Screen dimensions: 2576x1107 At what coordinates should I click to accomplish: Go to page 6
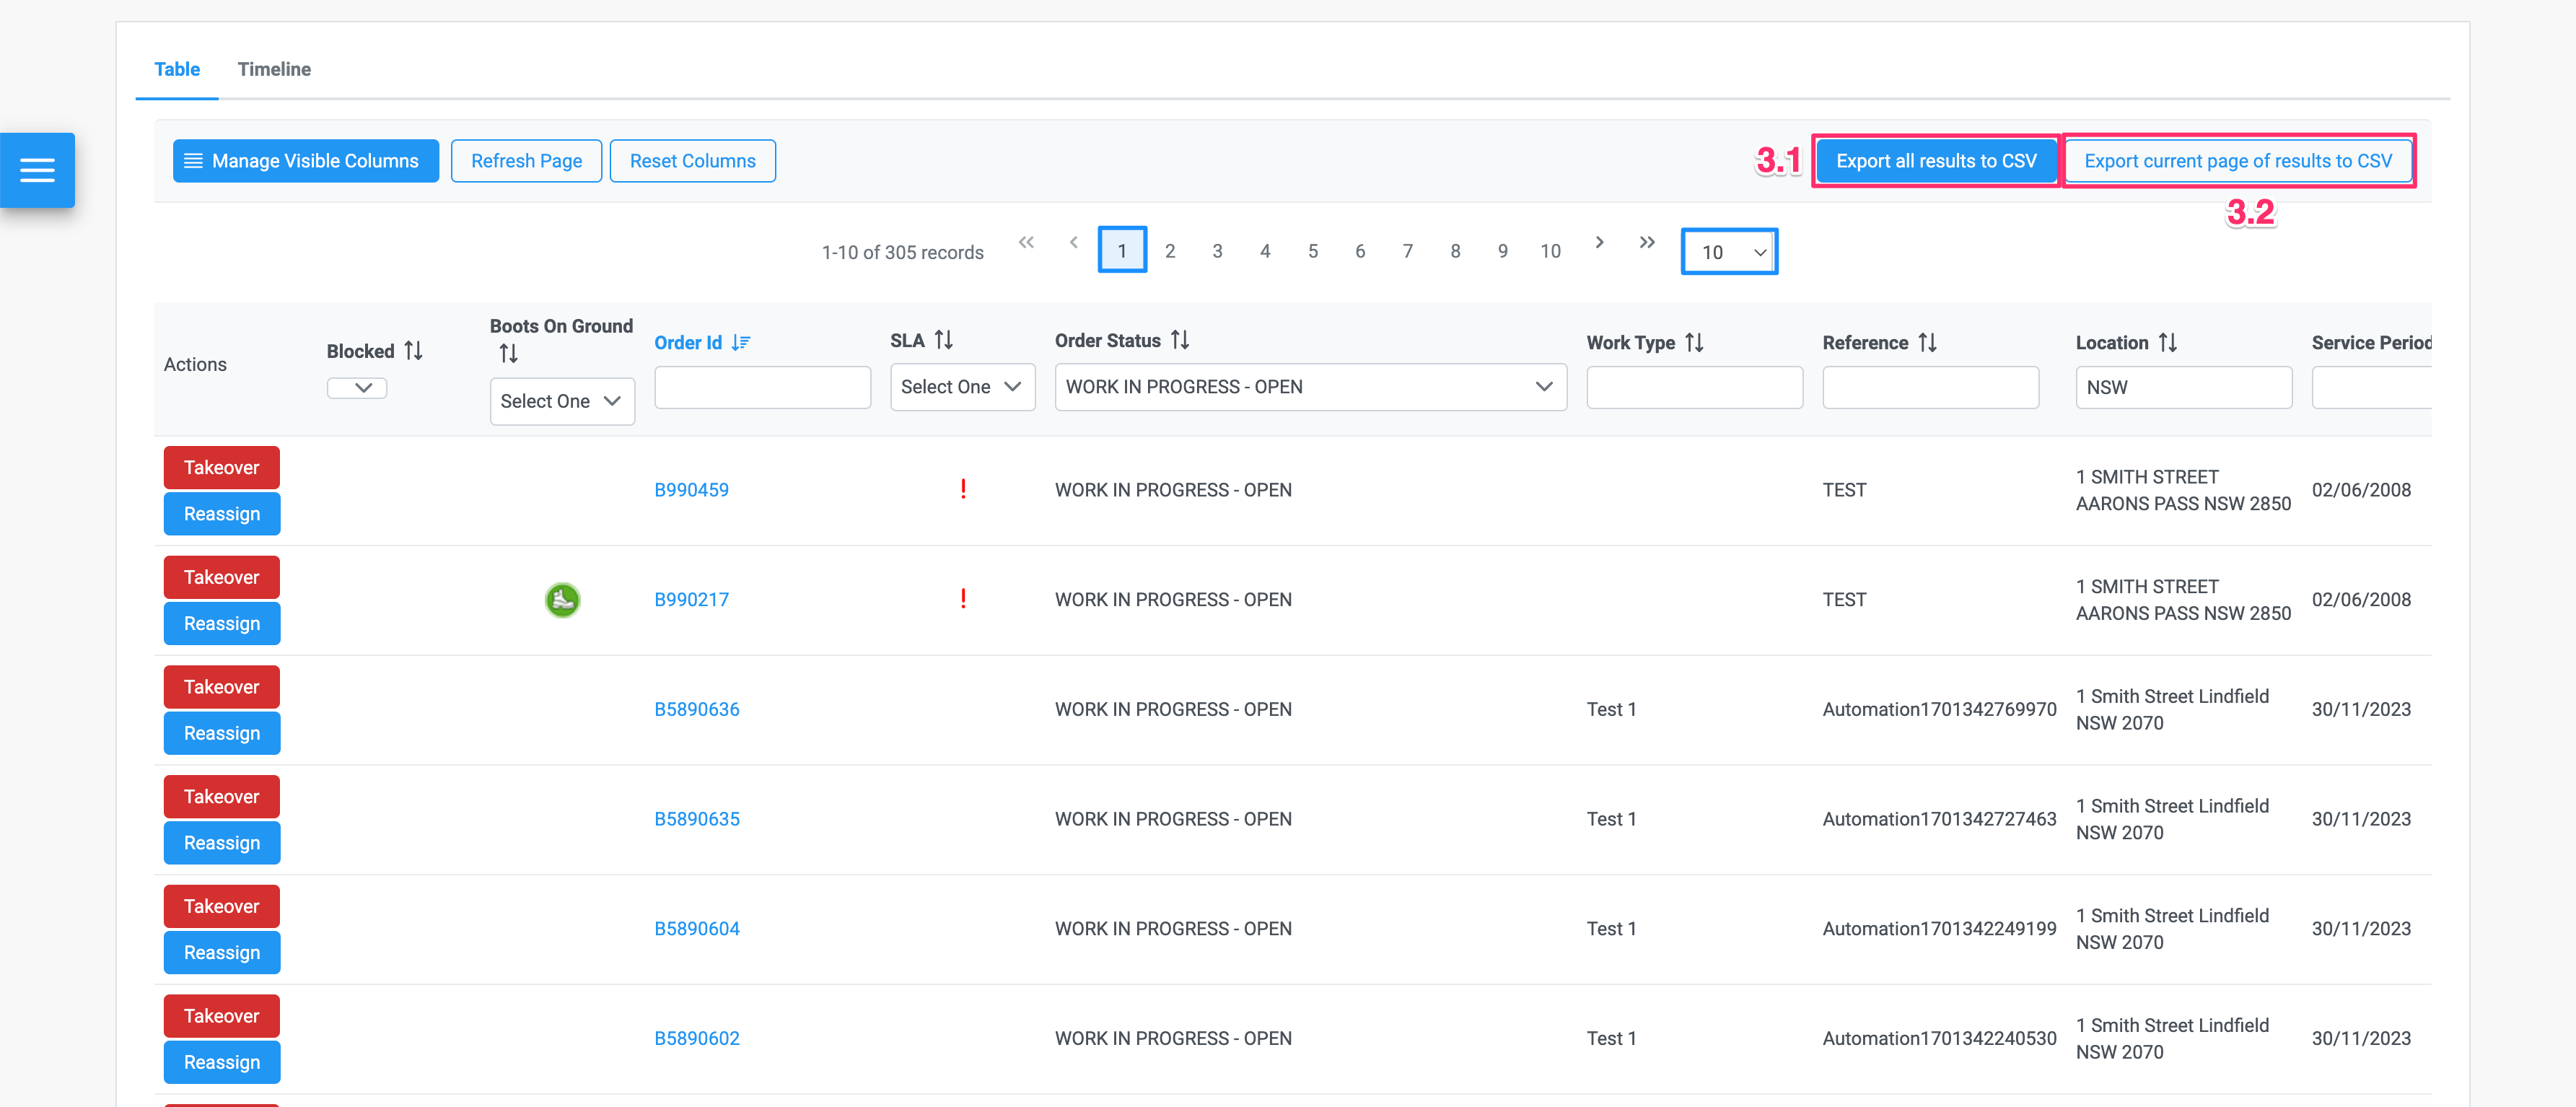pyautogui.click(x=1360, y=251)
